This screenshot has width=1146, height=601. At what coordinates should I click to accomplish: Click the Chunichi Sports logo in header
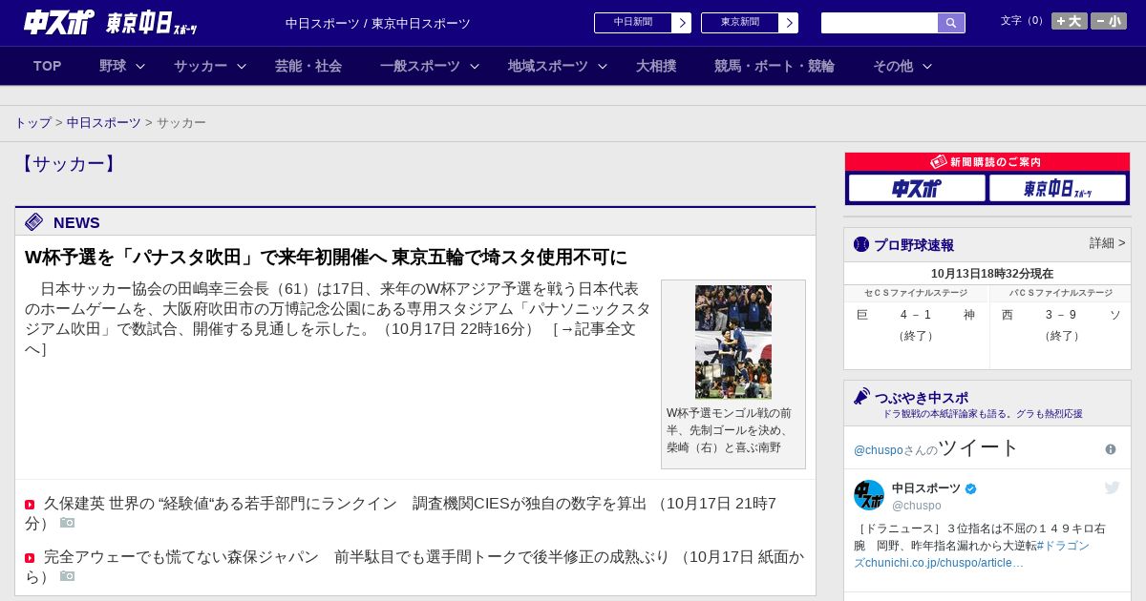coord(58,22)
